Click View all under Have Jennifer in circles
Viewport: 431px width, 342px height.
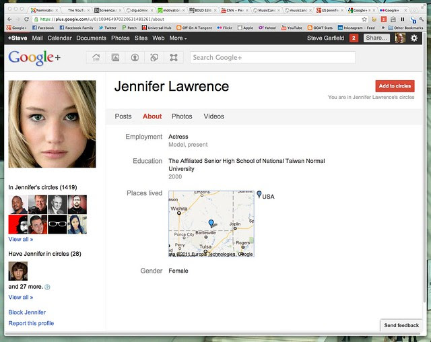pos(21,297)
